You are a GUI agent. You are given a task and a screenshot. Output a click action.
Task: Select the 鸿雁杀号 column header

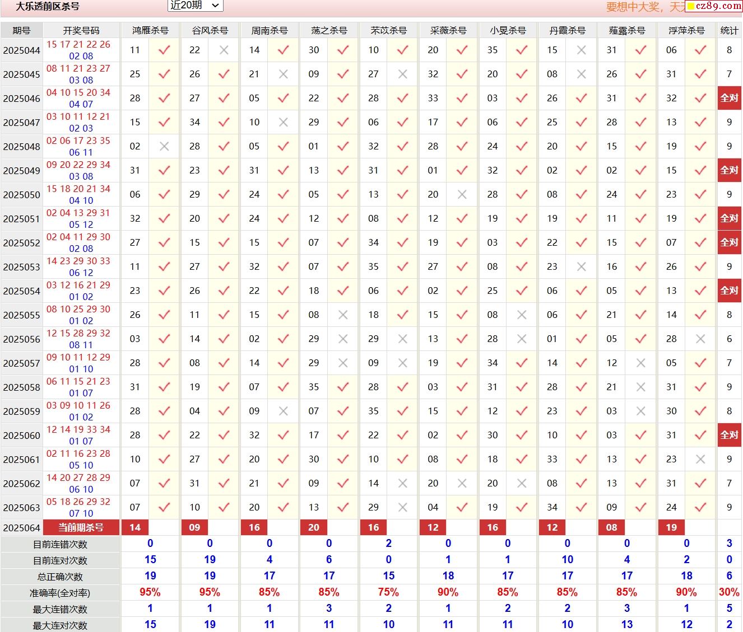[150, 30]
